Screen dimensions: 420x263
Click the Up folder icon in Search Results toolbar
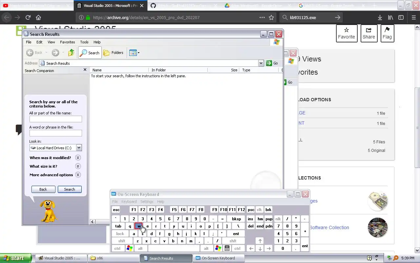(71, 53)
